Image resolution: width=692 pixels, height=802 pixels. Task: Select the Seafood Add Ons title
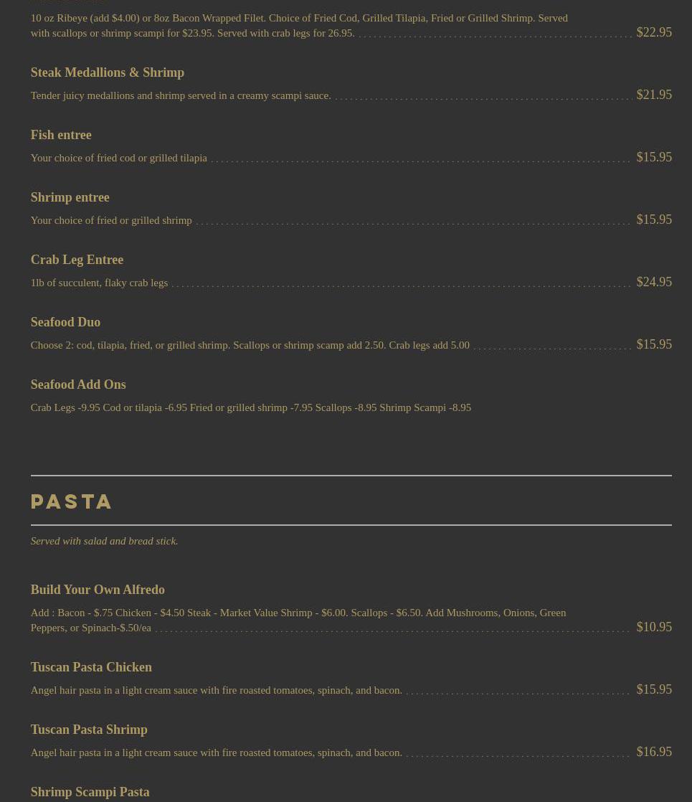78,385
